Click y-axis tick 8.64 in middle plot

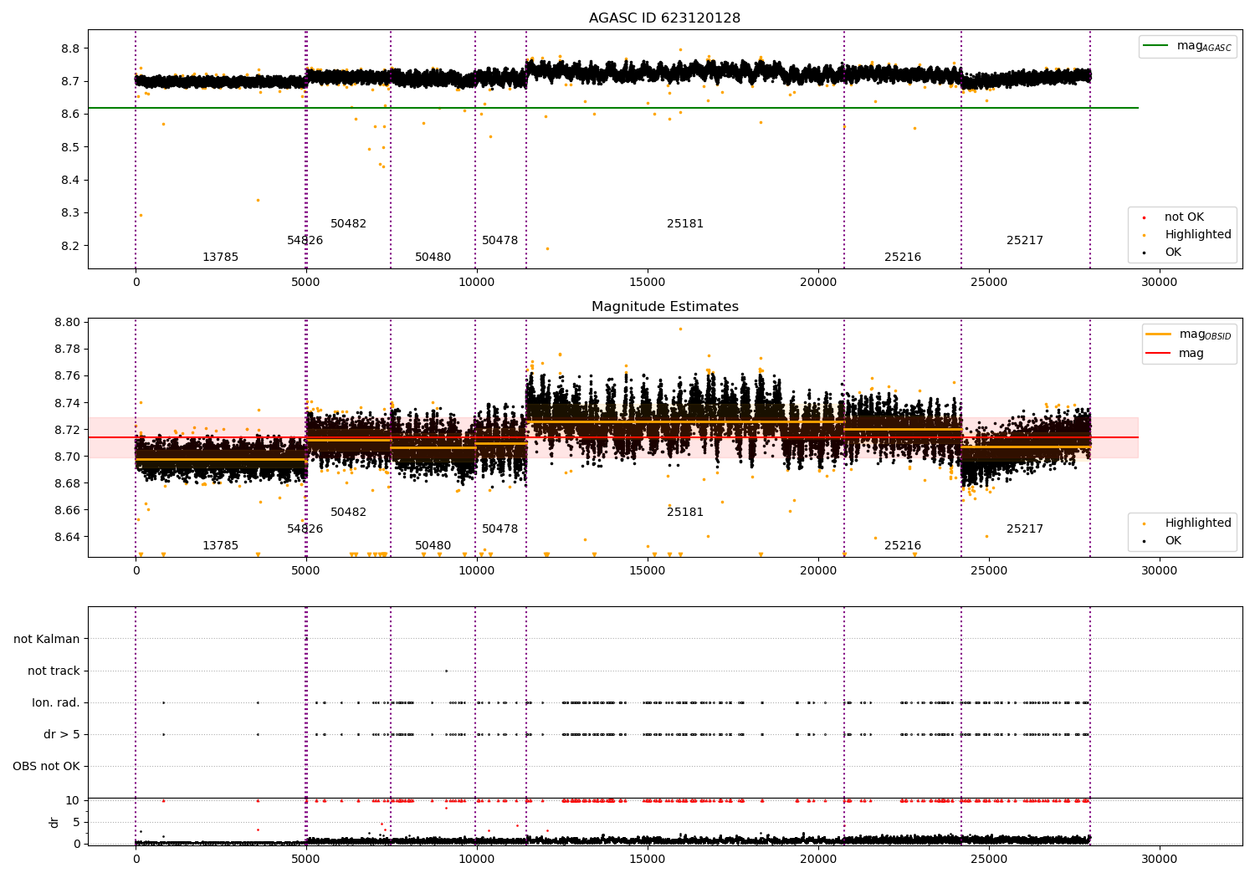pyautogui.click(x=67, y=537)
